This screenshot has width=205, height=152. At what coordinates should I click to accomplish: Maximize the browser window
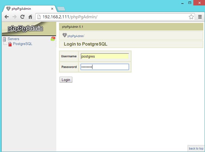pyautogui.click(x=190, y=3)
